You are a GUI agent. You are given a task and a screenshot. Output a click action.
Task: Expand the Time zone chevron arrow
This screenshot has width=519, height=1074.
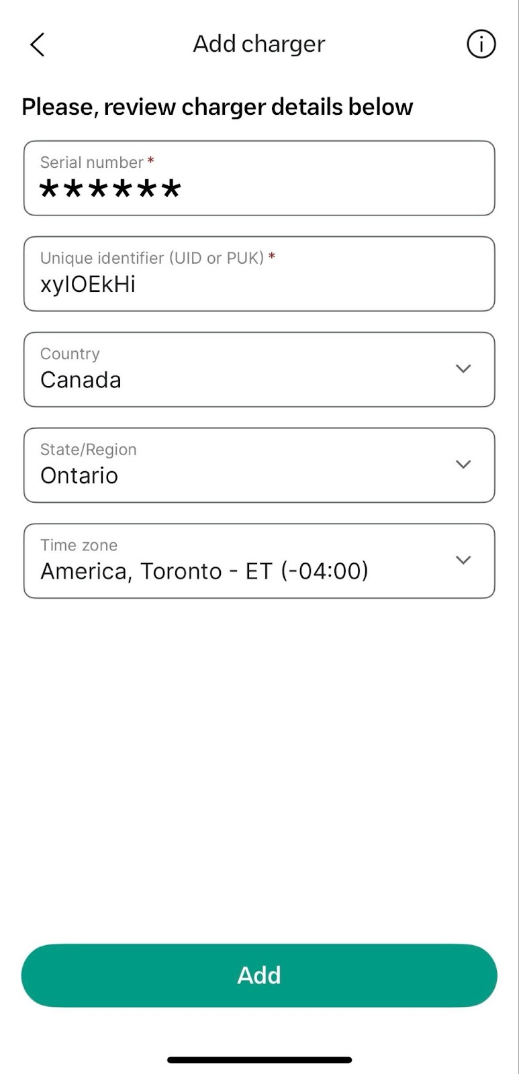(x=463, y=560)
